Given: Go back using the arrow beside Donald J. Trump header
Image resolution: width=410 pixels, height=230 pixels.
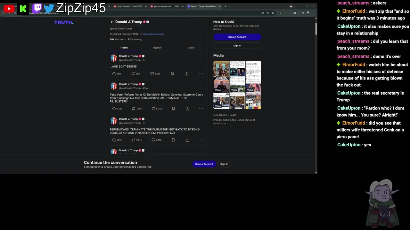Looking at the screenshot, I should click(112, 22).
